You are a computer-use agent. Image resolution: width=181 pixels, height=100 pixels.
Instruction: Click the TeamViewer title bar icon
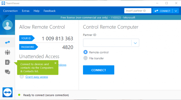coord(3,3)
